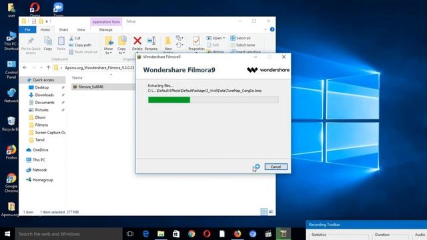Image resolution: width=427 pixels, height=240 pixels.
Task: Open Documents in the navigation pane
Action: 45,102
